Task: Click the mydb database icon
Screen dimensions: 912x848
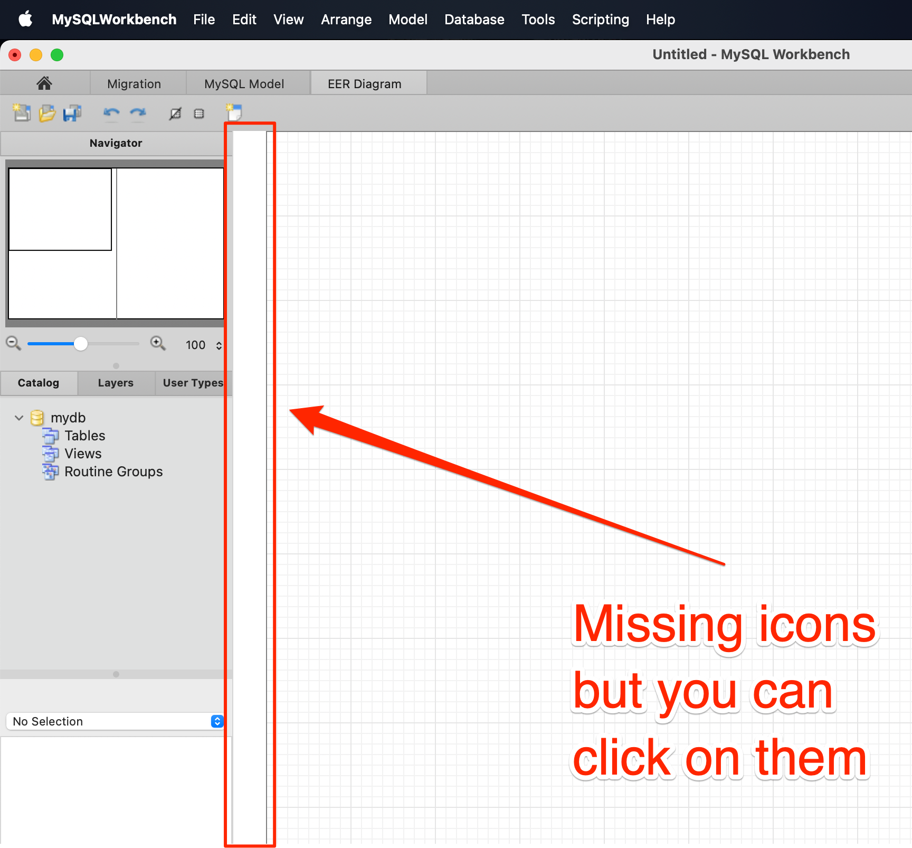Action: [37, 418]
